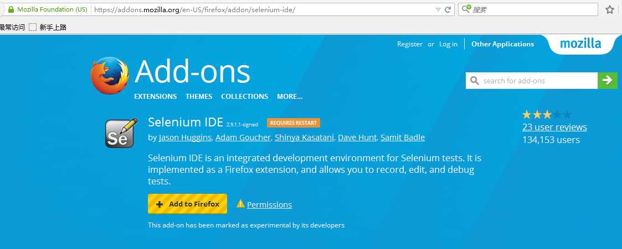Click the REQUIRES RESTART badge
The width and height of the screenshot is (622, 249).
click(294, 123)
